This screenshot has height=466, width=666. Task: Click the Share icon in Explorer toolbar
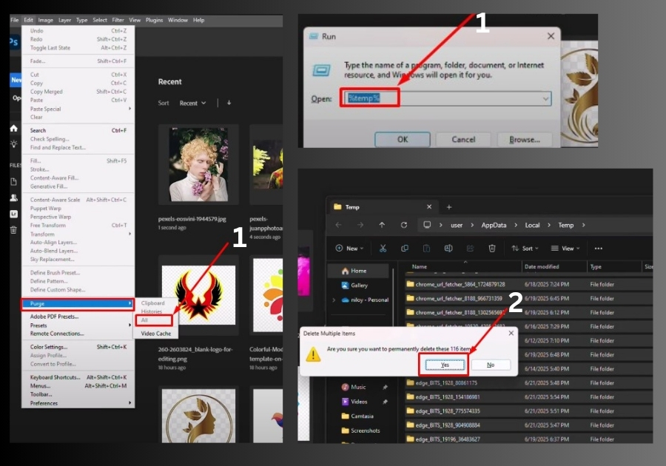470,249
